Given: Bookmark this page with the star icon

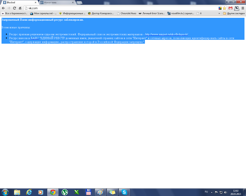Looking at the screenshot, I should (x=224, y=8).
